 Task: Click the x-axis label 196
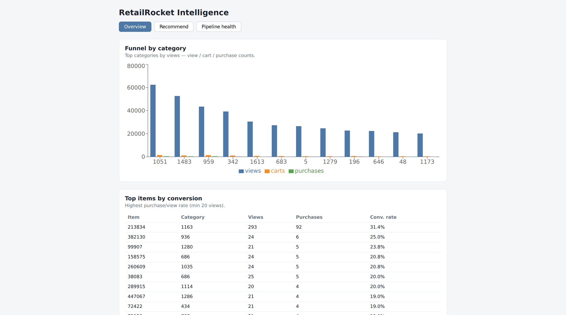click(354, 162)
